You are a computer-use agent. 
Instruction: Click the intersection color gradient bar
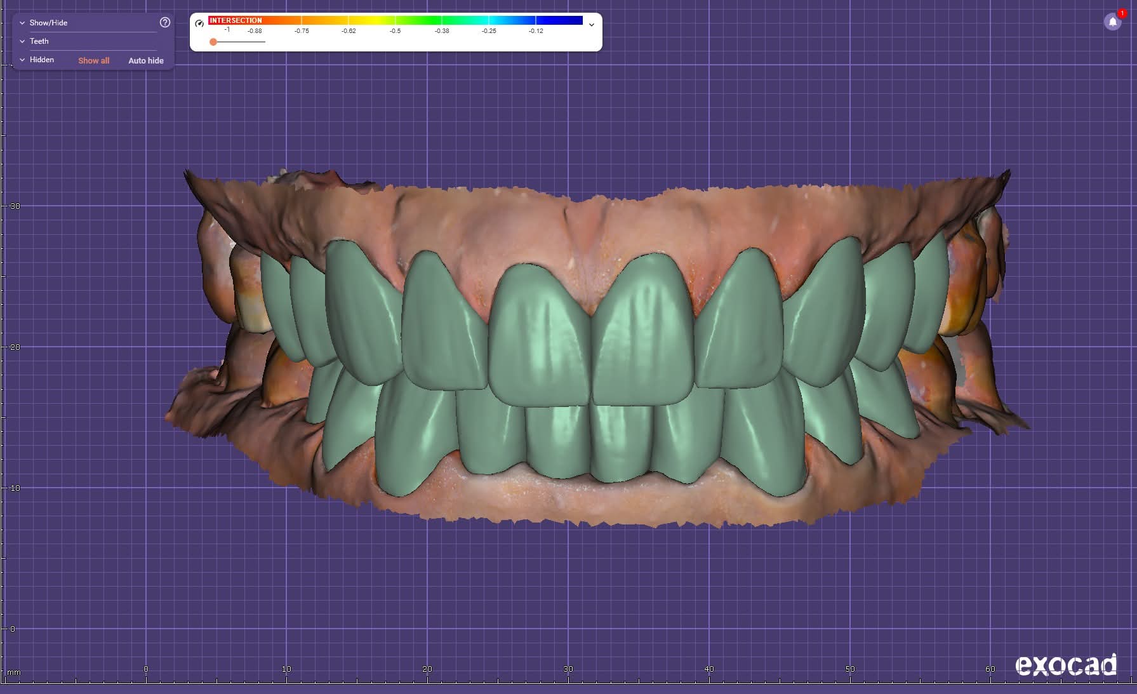pyautogui.click(x=396, y=20)
